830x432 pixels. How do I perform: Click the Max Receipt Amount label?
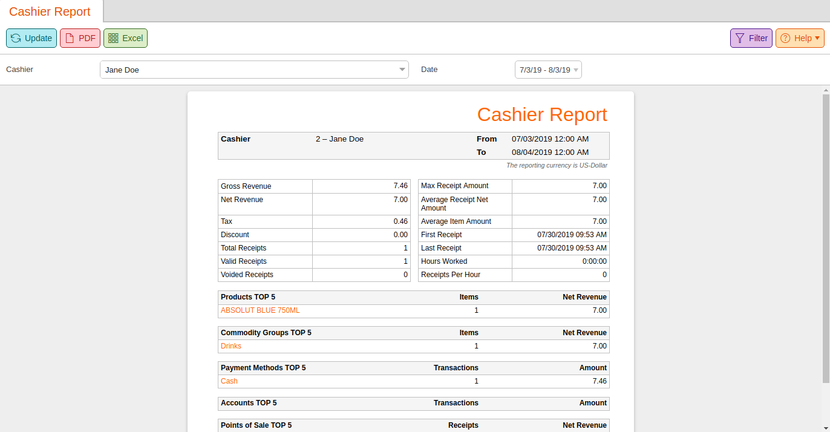[x=455, y=186]
